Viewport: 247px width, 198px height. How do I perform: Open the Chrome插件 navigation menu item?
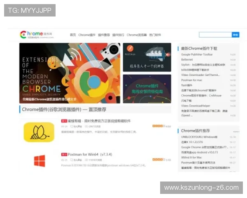(86, 35)
